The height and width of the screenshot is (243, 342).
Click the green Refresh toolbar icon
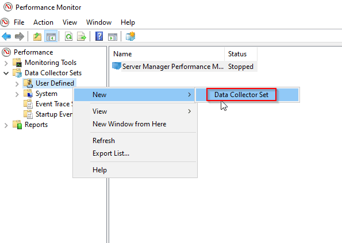coord(69,36)
